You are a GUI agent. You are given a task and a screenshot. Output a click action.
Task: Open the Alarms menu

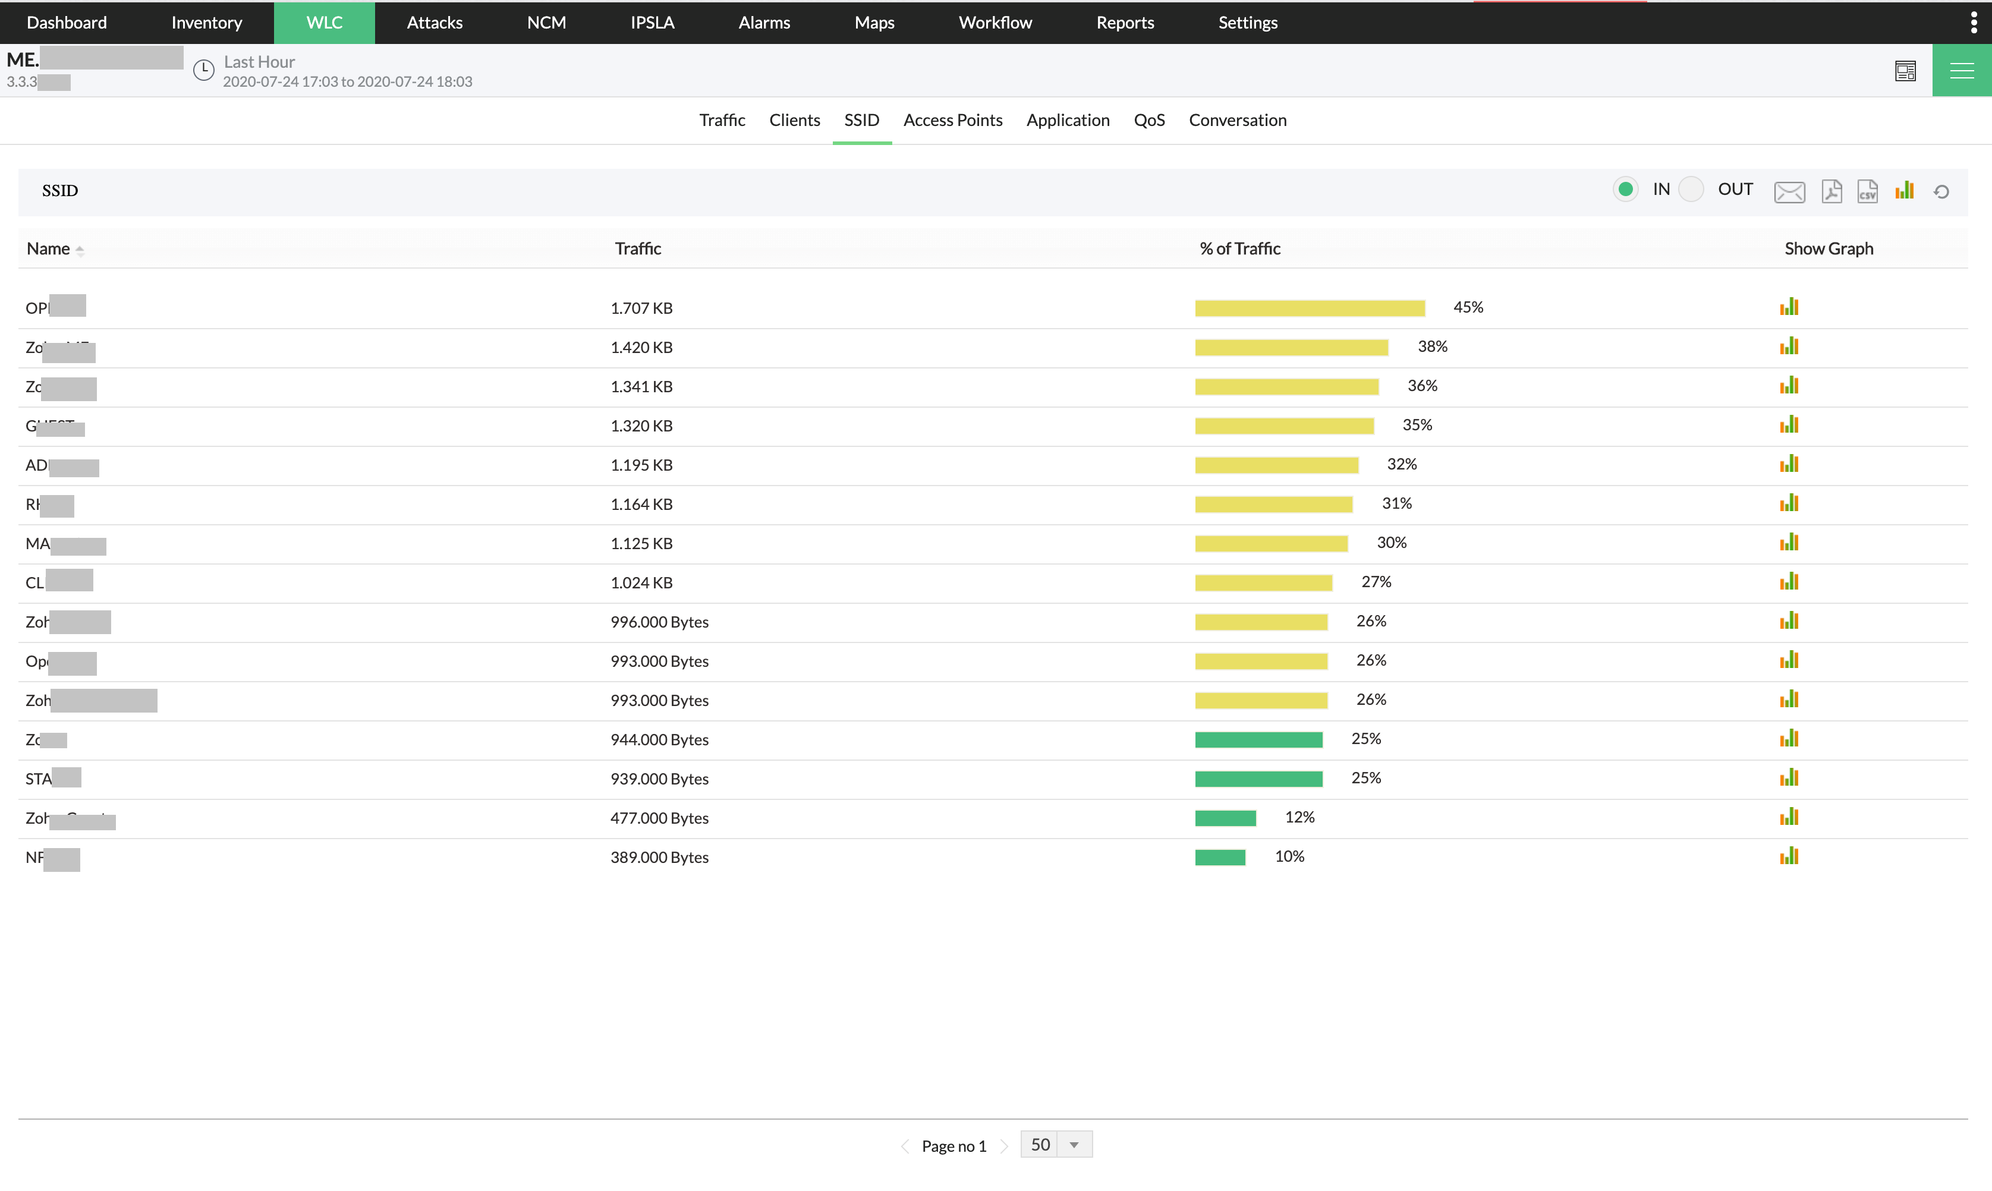coord(764,23)
